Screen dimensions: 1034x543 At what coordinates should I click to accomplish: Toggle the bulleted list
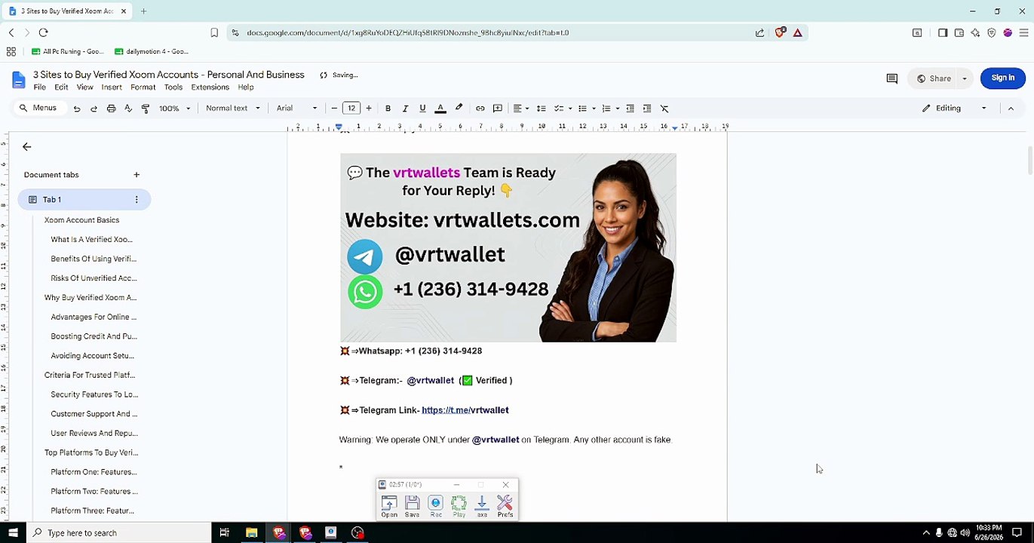click(x=582, y=109)
